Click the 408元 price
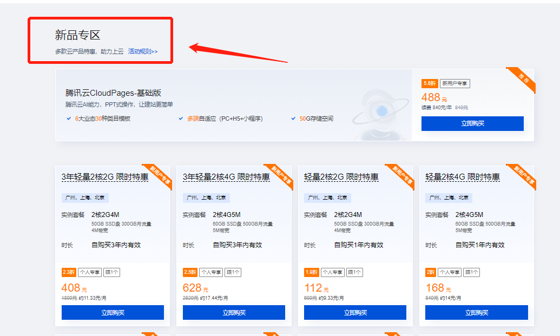 [x=74, y=288]
